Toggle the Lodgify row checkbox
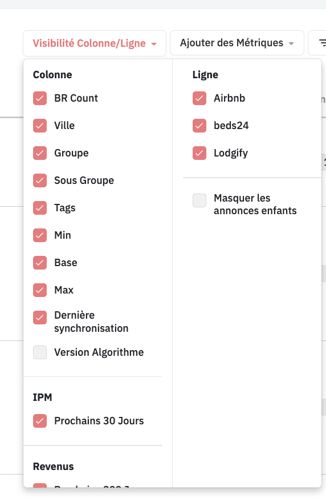The width and height of the screenshot is (326, 498). 199,152
